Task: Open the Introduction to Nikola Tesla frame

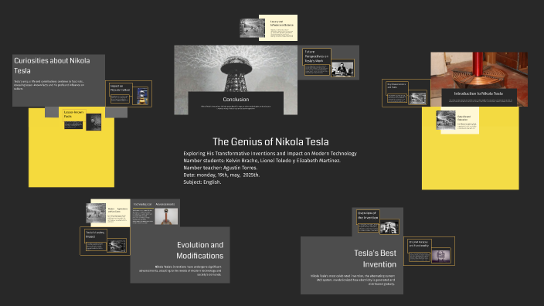Action: click(x=479, y=79)
